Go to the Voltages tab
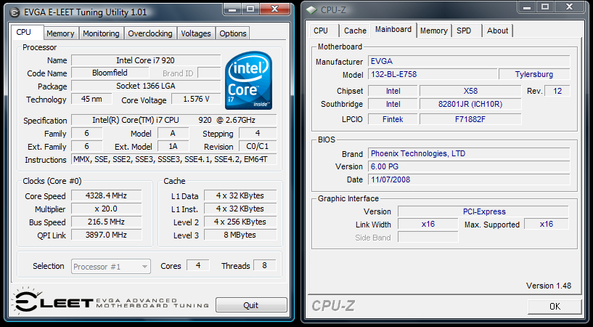The image size is (593, 327). click(196, 33)
